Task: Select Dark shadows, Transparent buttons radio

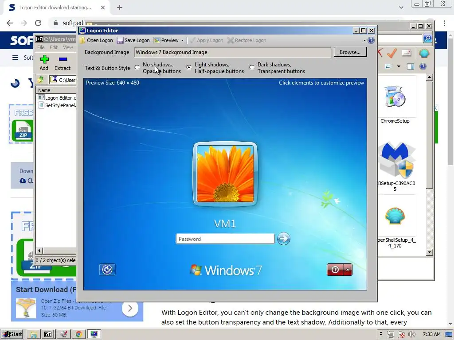Action: [252, 67]
